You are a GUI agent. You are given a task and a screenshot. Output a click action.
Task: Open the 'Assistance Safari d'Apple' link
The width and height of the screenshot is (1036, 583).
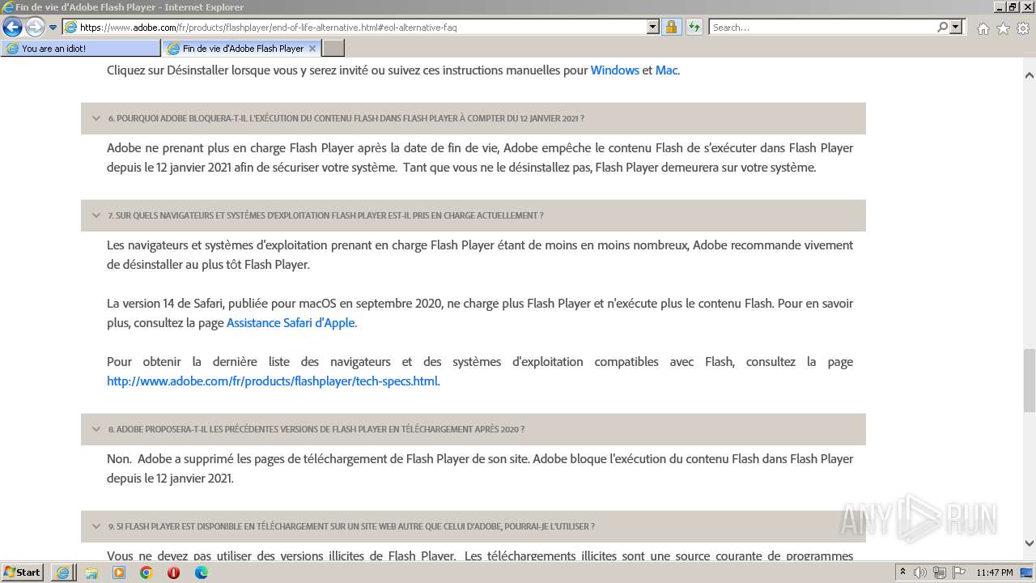pyautogui.click(x=291, y=323)
